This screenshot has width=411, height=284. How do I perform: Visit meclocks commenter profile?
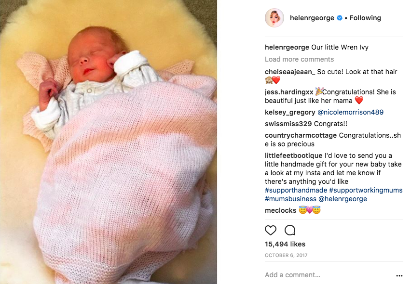[x=280, y=210]
